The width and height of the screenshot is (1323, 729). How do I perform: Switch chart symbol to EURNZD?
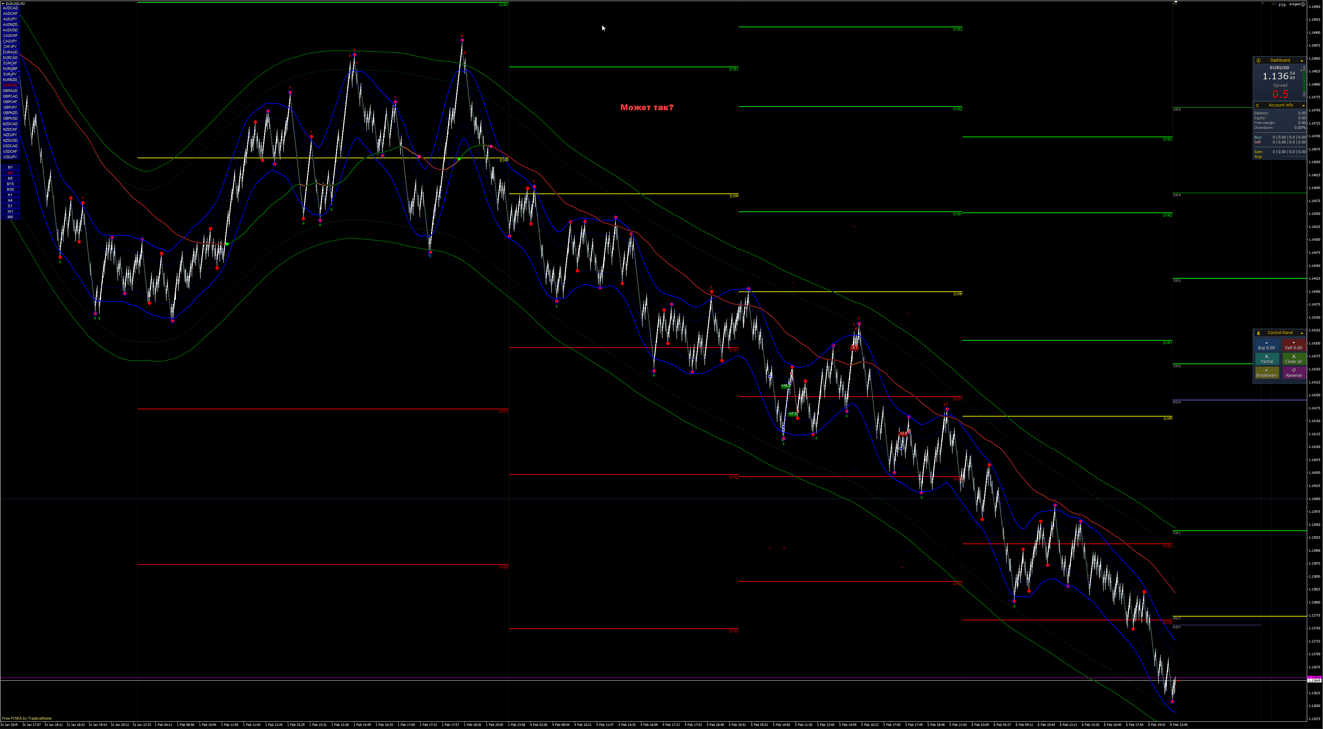[x=10, y=80]
